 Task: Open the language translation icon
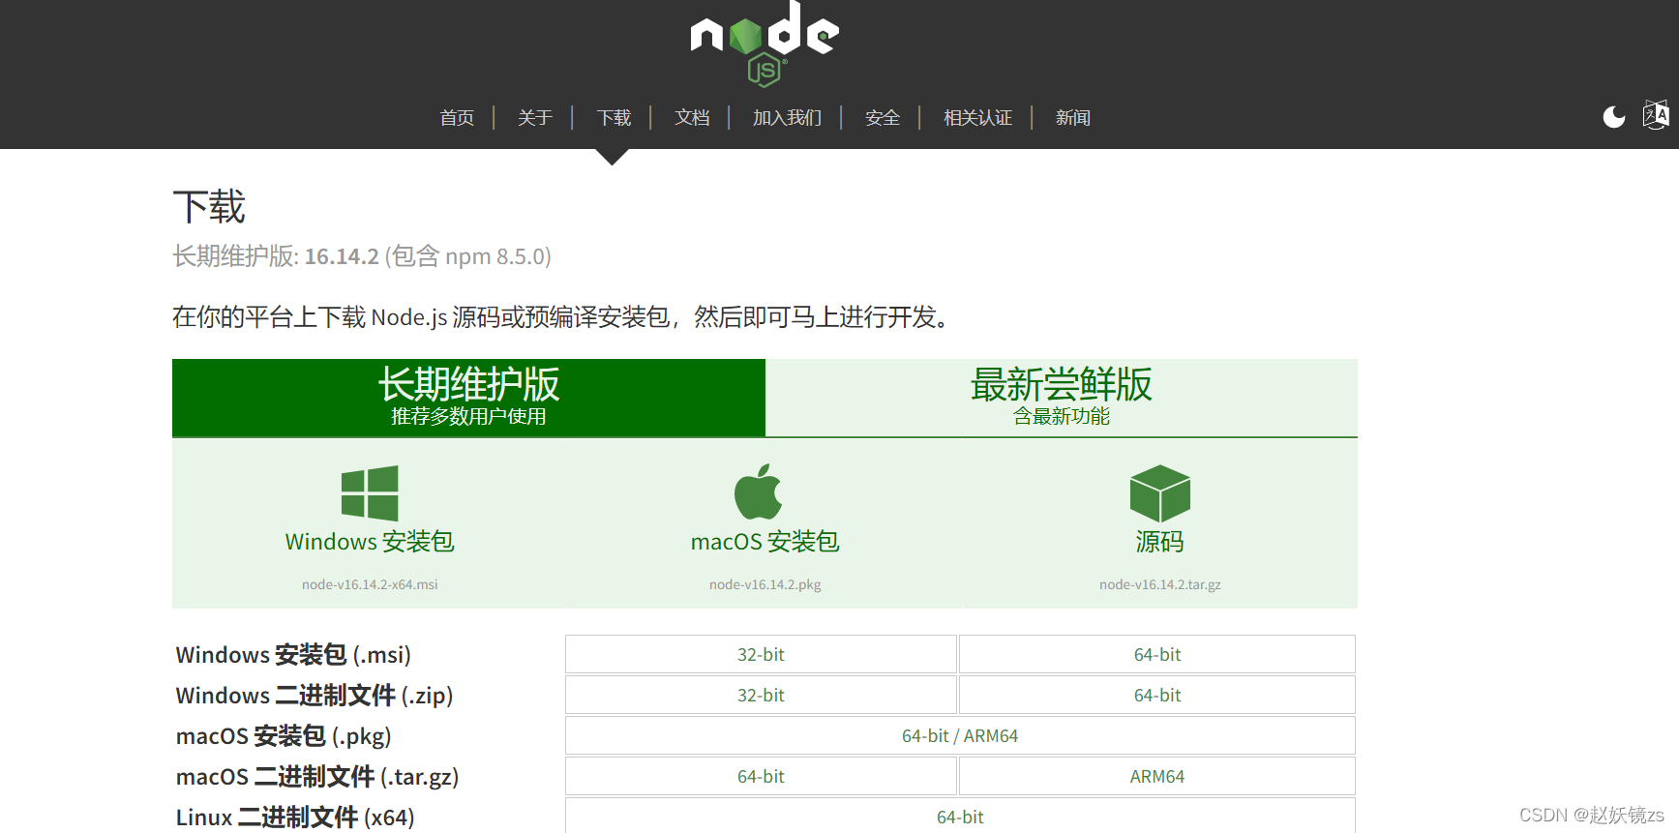[1656, 115]
